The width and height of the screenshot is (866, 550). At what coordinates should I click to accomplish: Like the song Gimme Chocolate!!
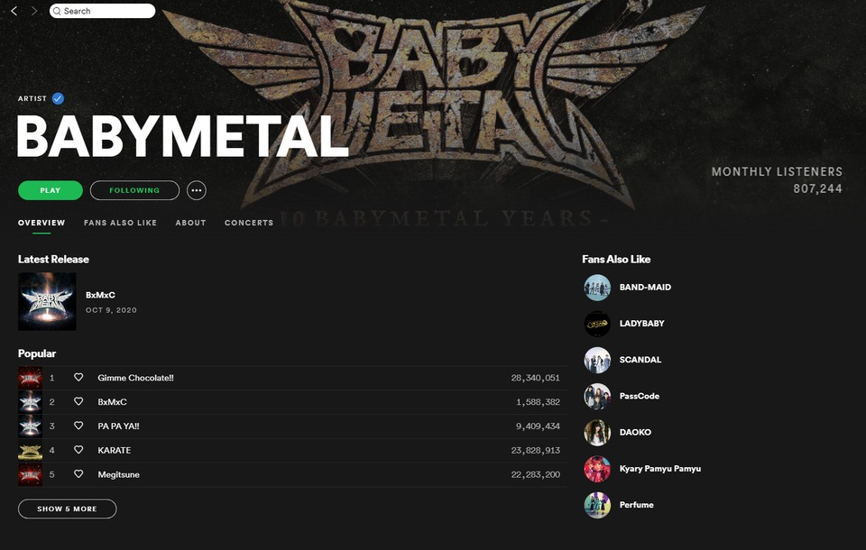pyautogui.click(x=78, y=378)
